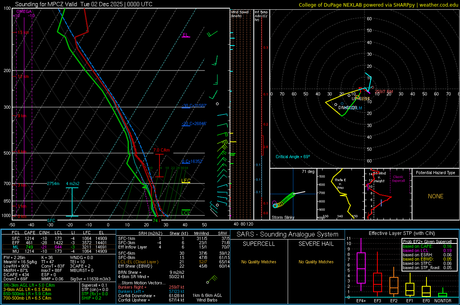
Task: Click the "Sfc-3km AGL LR = 5.0 C/km" line
Action: pos(29,286)
